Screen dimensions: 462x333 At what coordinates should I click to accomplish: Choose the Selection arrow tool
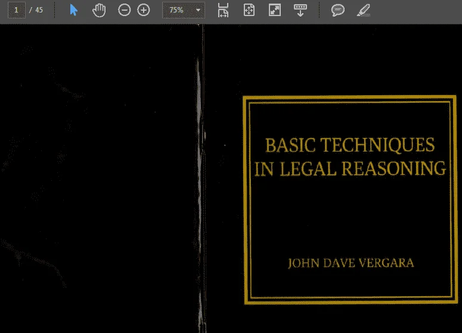[74, 10]
